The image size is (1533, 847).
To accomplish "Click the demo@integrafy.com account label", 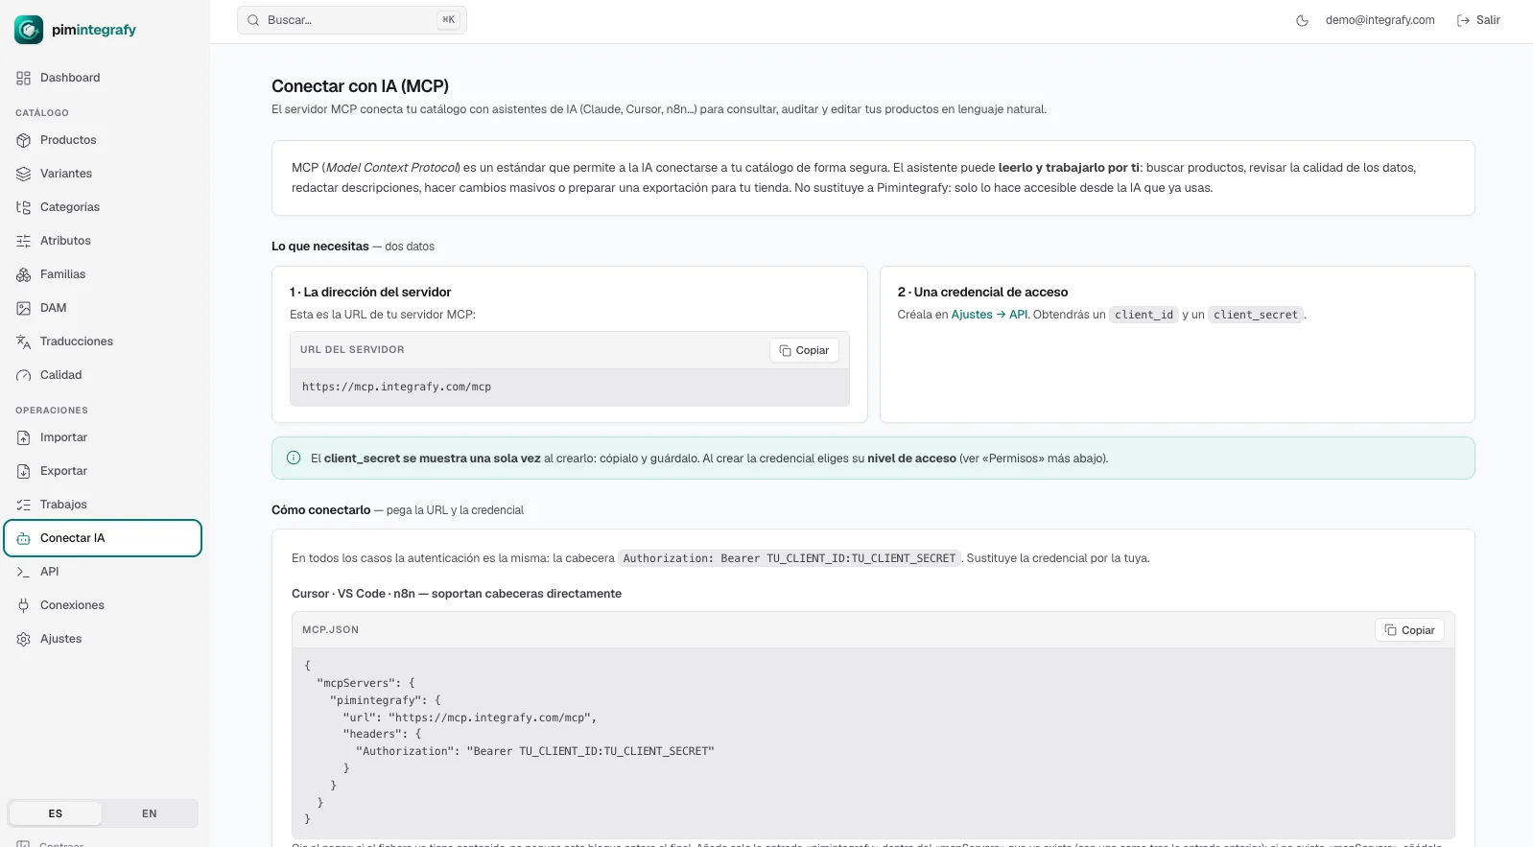I will 1380,20.
